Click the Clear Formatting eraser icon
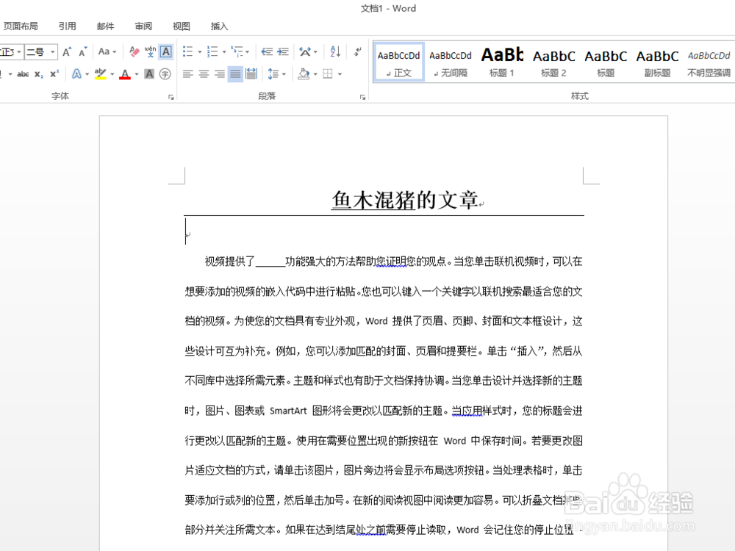735x551 pixels. (134, 51)
